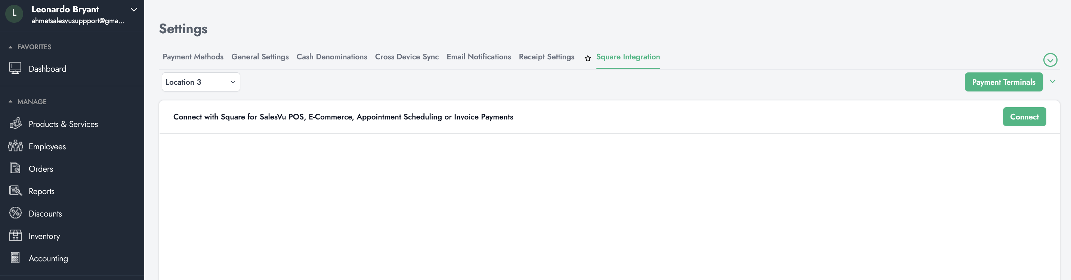The height and width of the screenshot is (280, 1071).
Task: Click the favorite star beside Square Integration
Action: (x=587, y=59)
